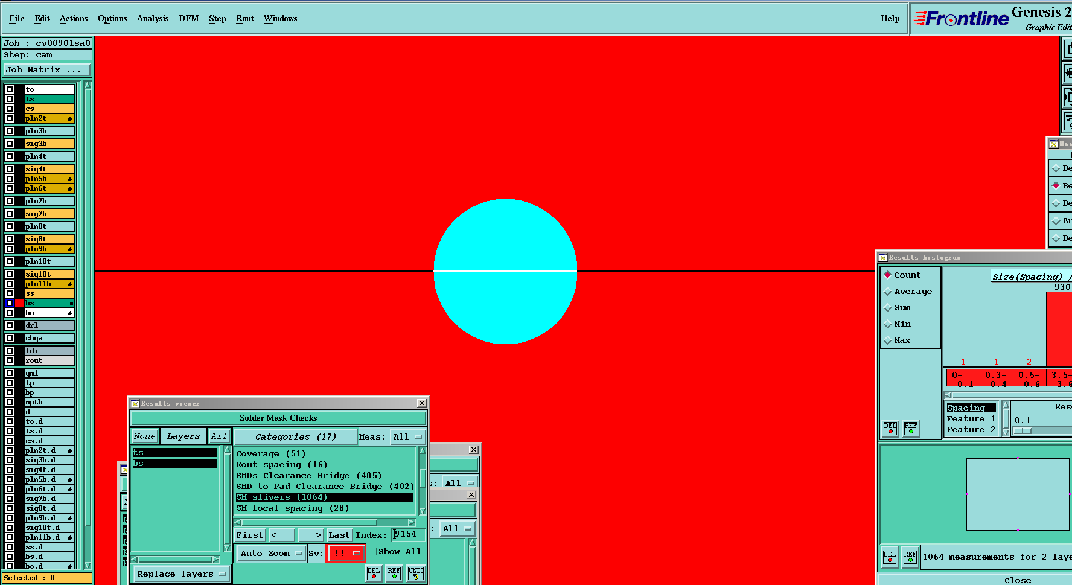Open the Meas All dropdown in Results viewer
Viewport: 1072px width, 585px height.
coord(407,437)
